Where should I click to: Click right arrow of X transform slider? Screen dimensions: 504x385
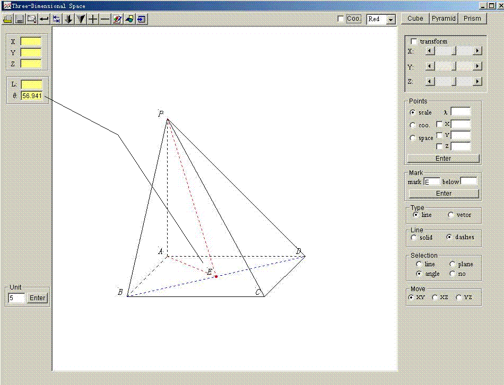pyautogui.click(x=477, y=51)
